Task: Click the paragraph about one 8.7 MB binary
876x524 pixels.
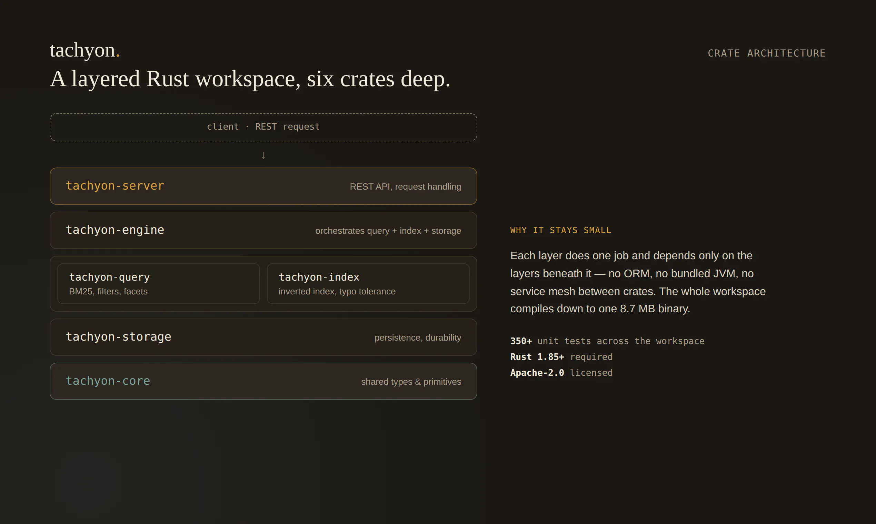Action: [638, 282]
